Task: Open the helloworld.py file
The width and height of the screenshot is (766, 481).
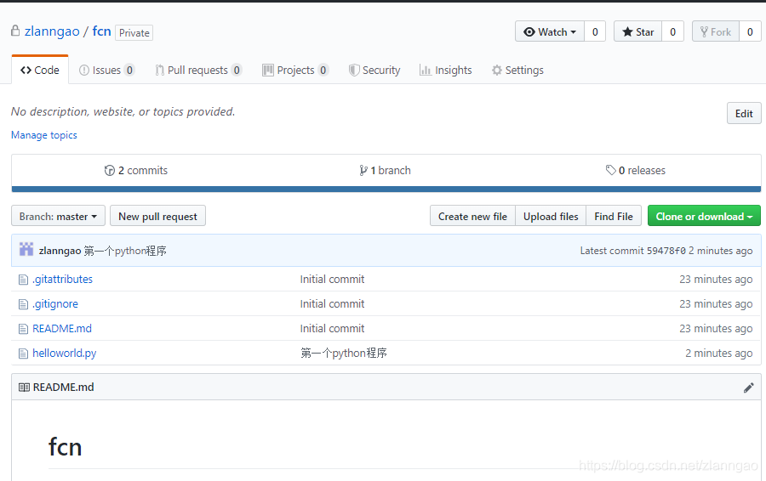Action: pyautogui.click(x=65, y=354)
